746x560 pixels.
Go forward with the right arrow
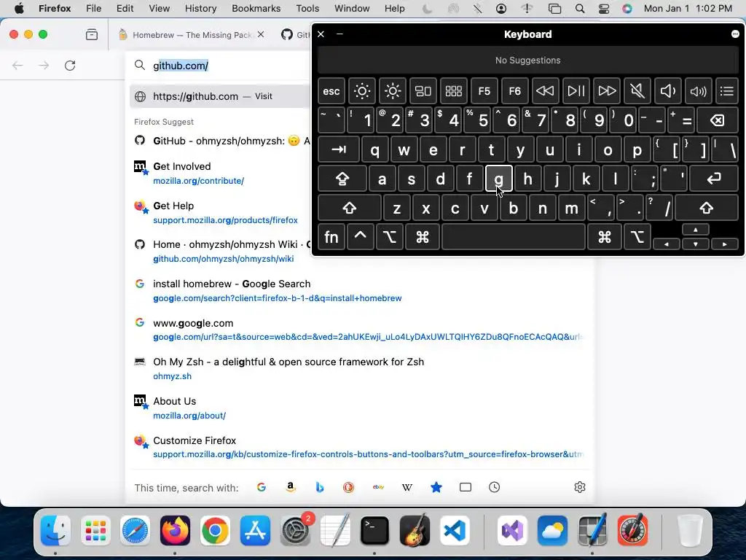44,65
